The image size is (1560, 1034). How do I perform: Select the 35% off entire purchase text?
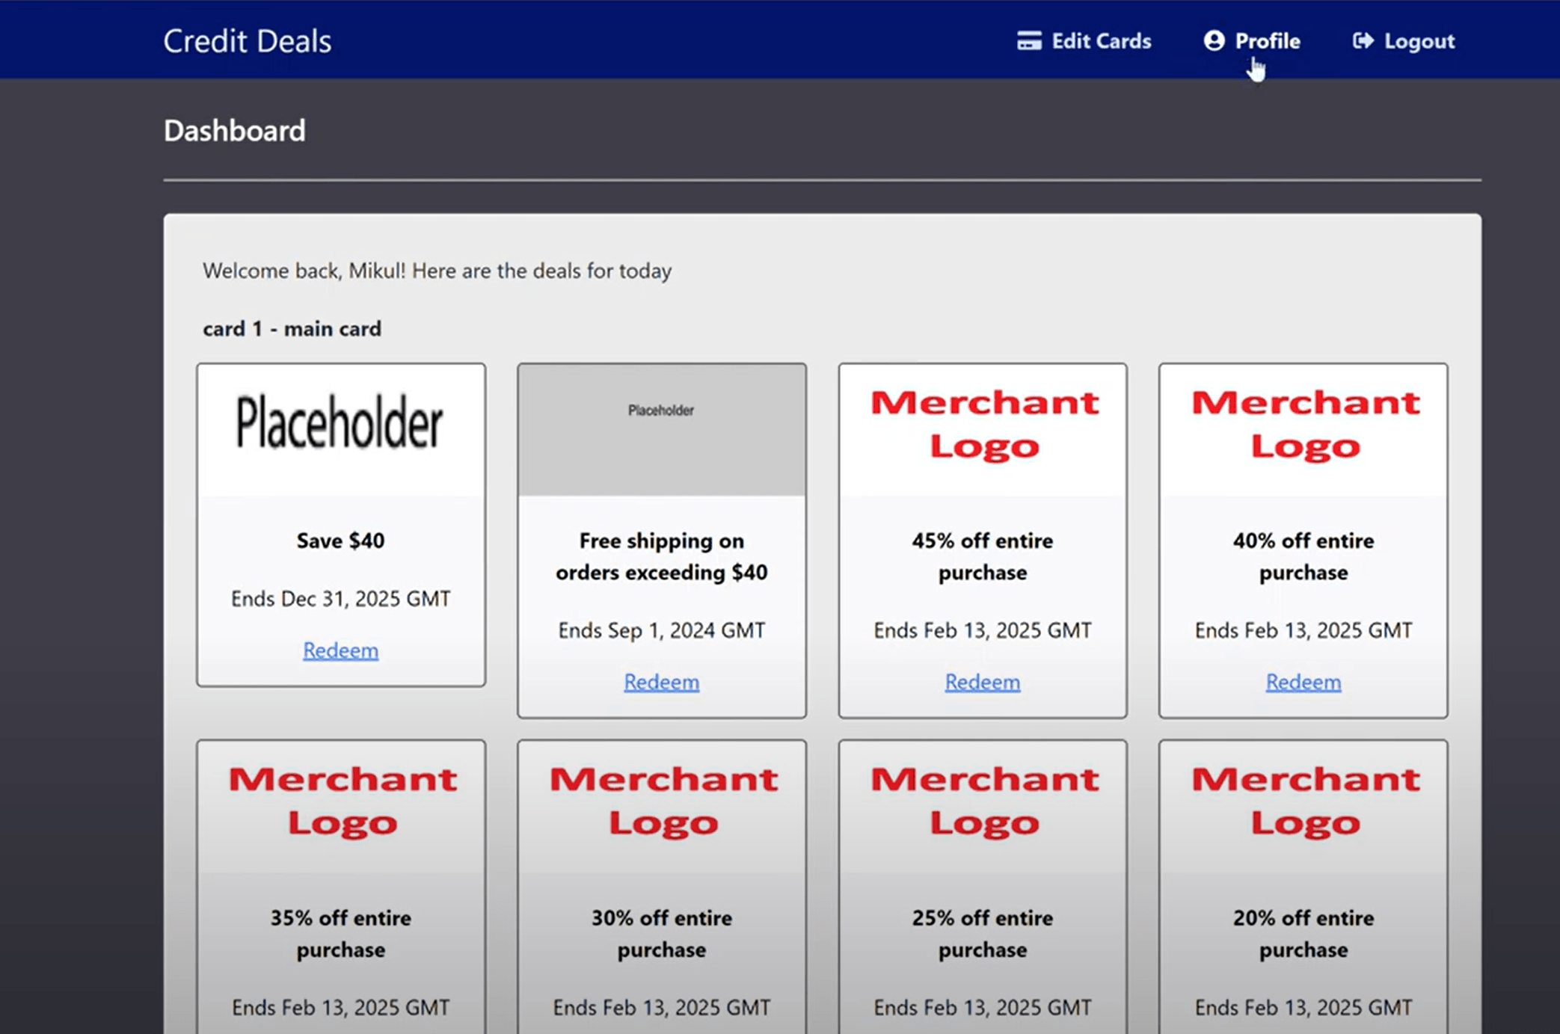pyautogui.click(x=340, y=933)
